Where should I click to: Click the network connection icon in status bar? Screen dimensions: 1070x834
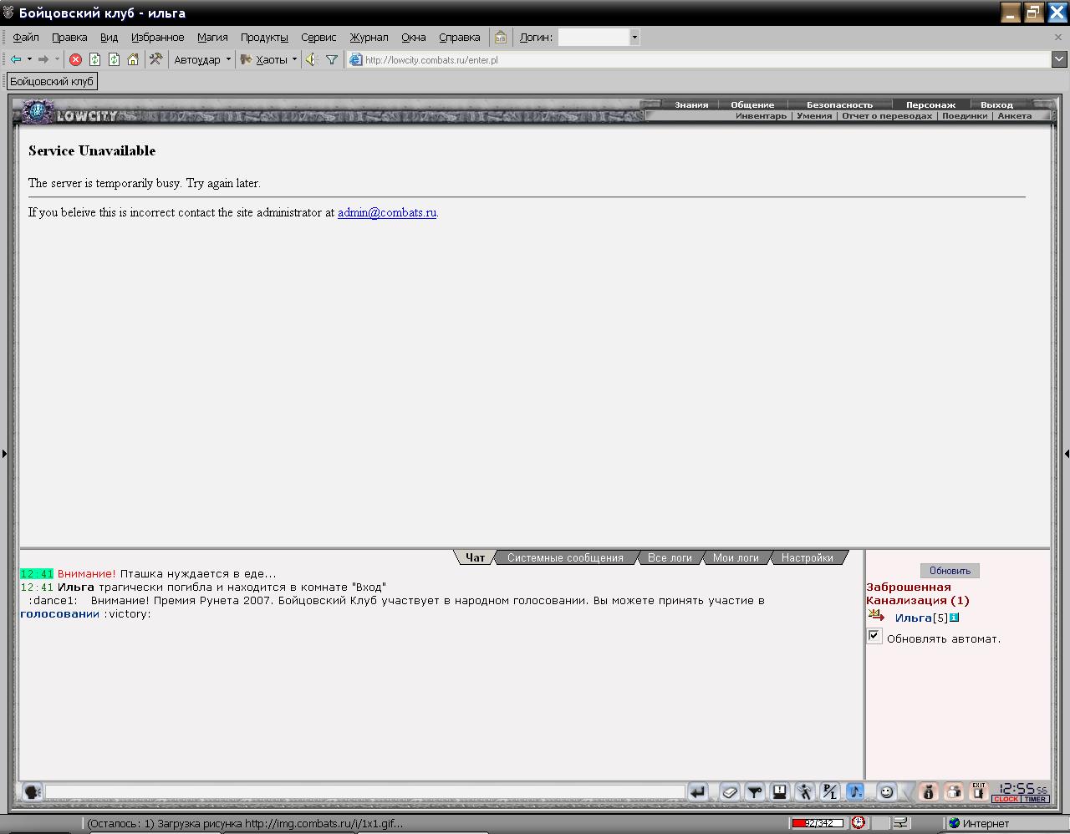900,823
